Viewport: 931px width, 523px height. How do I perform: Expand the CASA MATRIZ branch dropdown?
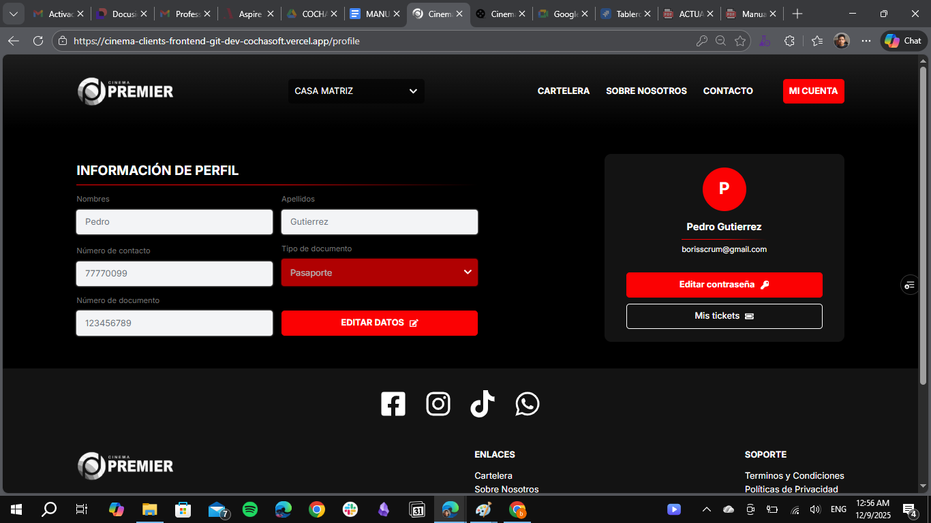pyautogui.click(x=356, y=91)
